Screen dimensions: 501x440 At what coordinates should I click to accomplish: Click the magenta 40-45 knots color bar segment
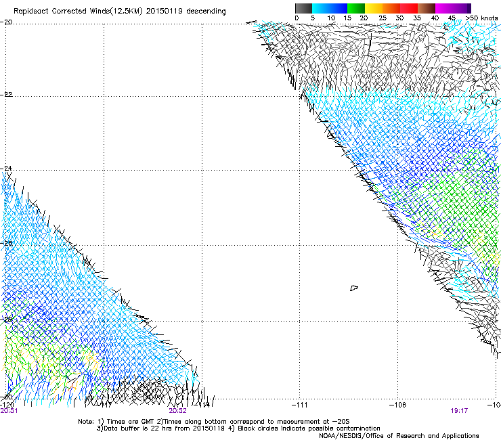(x=444, y=8)
